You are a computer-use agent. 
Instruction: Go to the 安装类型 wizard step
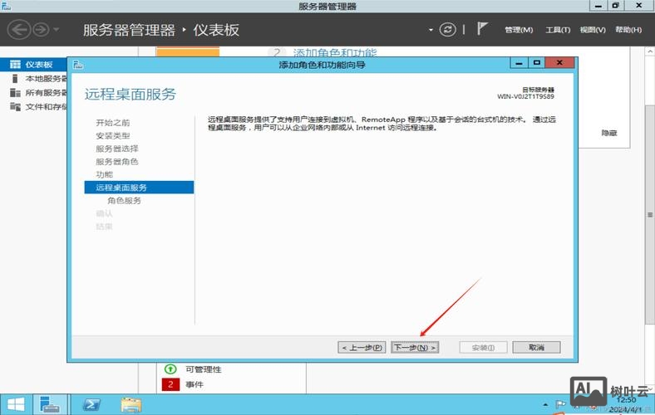click(113, 135)
